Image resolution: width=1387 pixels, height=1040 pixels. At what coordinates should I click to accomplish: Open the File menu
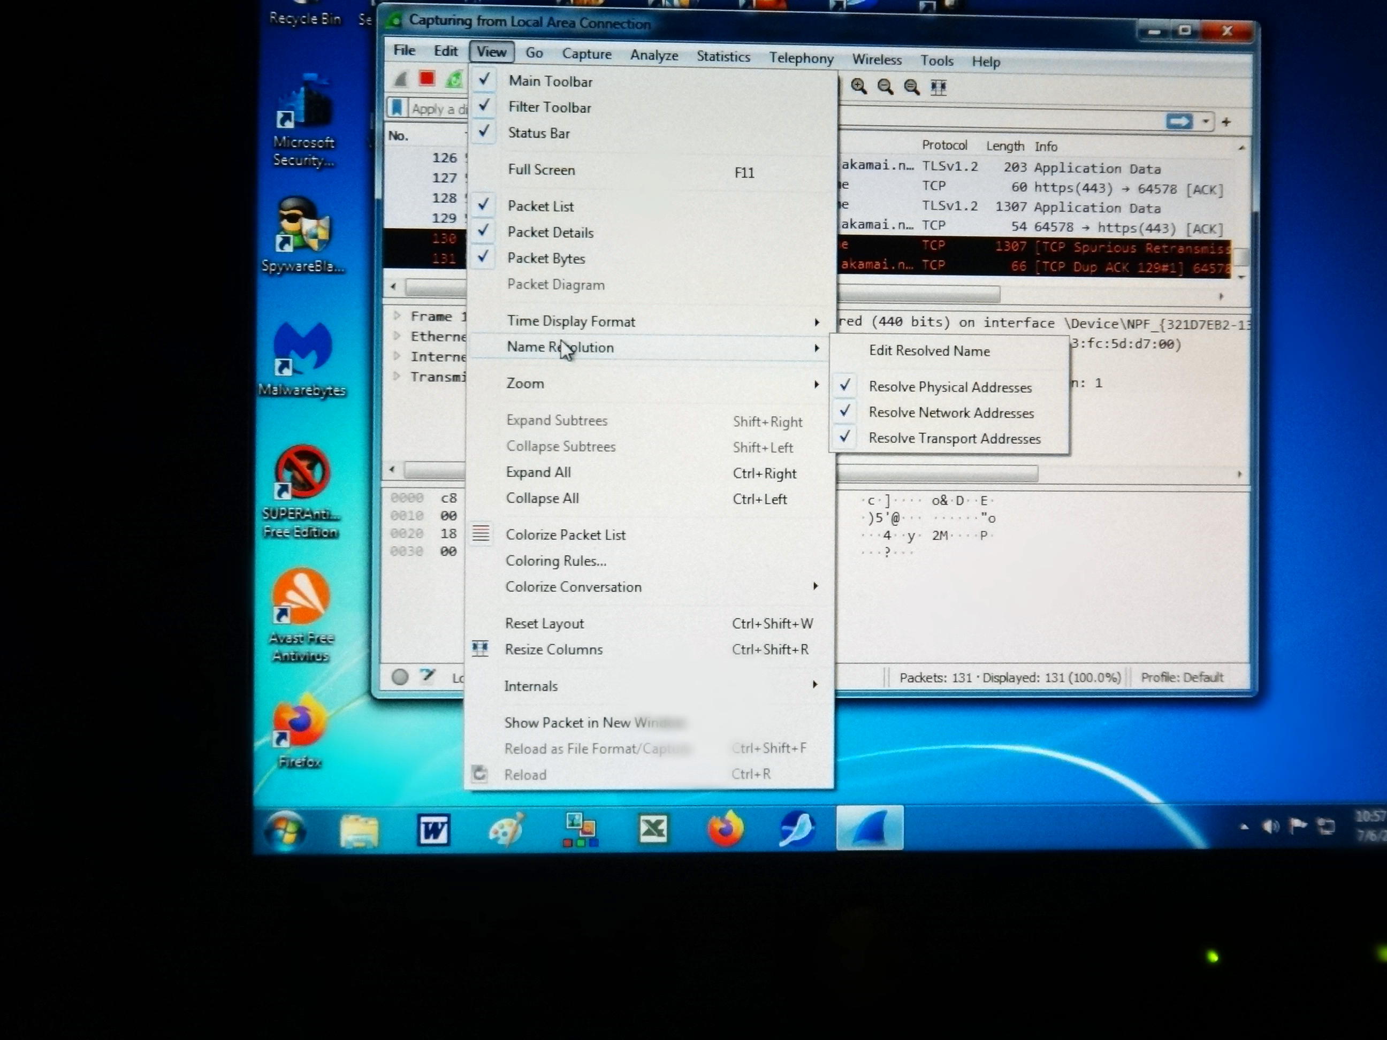405,50
